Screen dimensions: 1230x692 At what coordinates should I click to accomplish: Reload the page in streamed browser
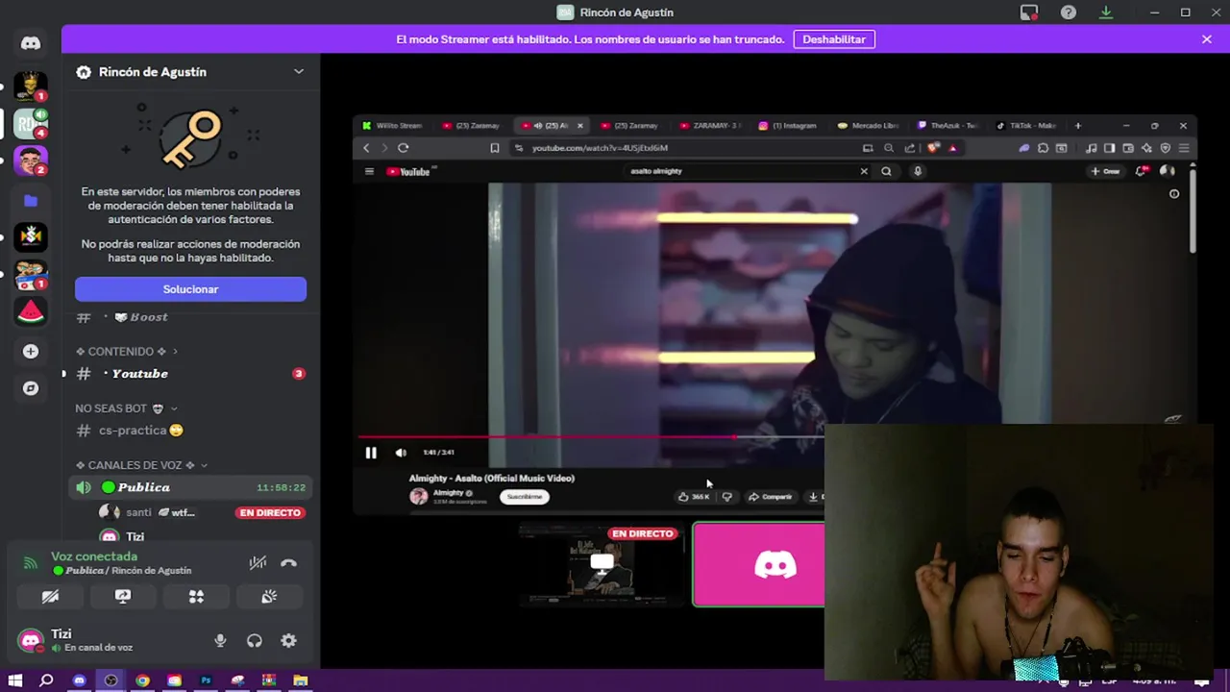tap(404, 148)
